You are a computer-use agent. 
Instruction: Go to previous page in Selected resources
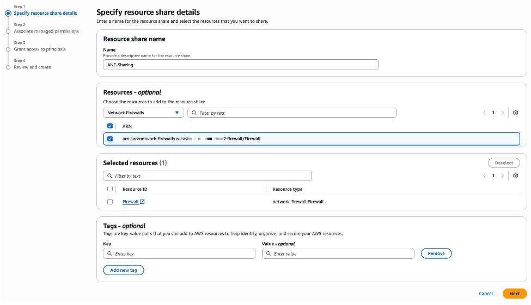[x=484, y=176]
